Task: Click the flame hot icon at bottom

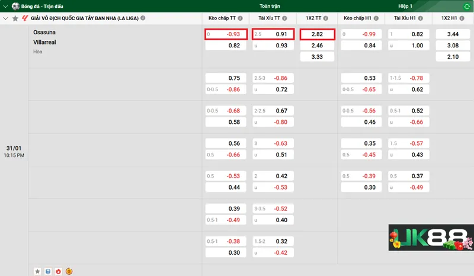Action: point(58,271)
